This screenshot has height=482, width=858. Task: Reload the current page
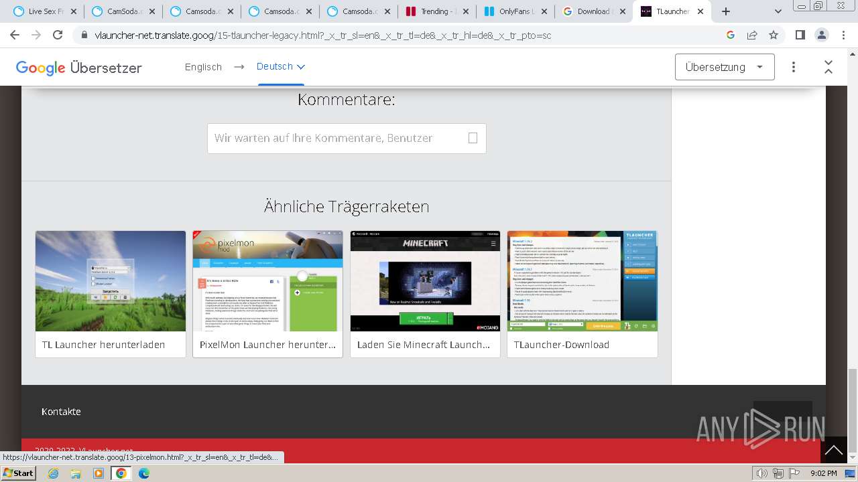tap(58, 35)
